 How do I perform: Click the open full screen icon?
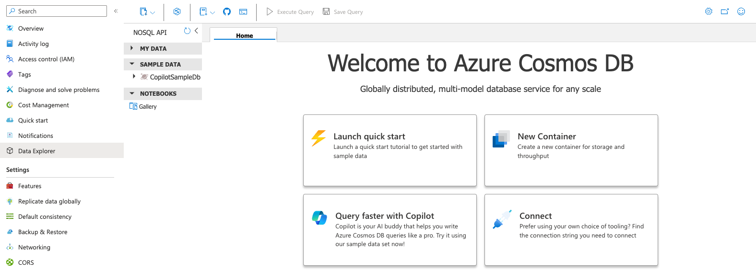point(725,11)
